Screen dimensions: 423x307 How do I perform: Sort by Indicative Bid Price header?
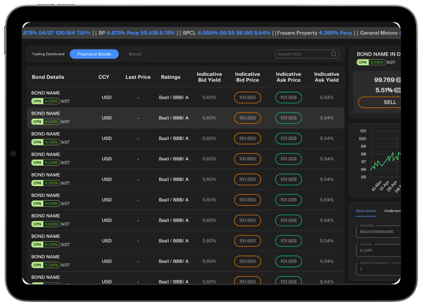(247, 77)
